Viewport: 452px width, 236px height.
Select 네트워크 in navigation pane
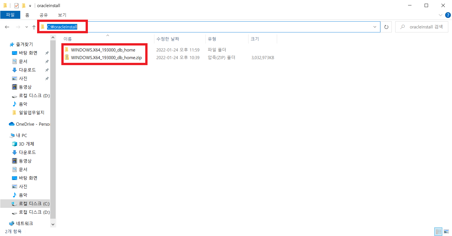point(24,223)
